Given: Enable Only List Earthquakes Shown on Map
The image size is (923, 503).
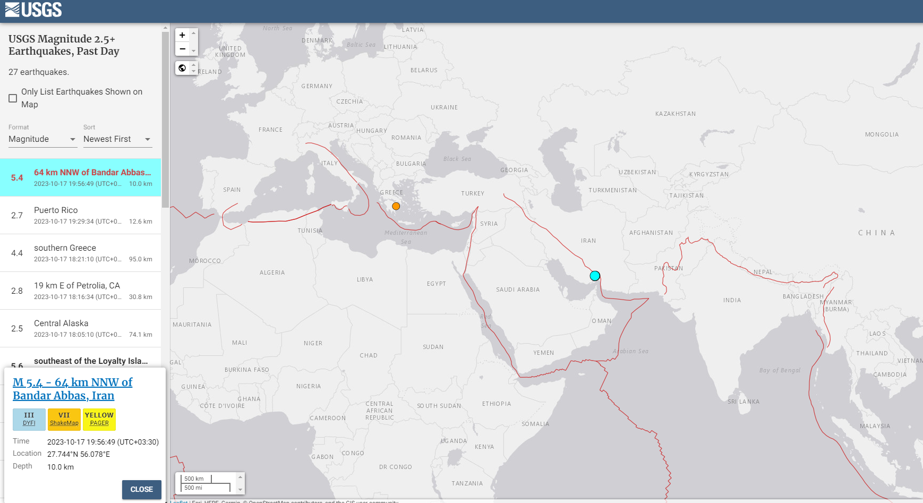Looking at the screenshot, I should 13,98.
